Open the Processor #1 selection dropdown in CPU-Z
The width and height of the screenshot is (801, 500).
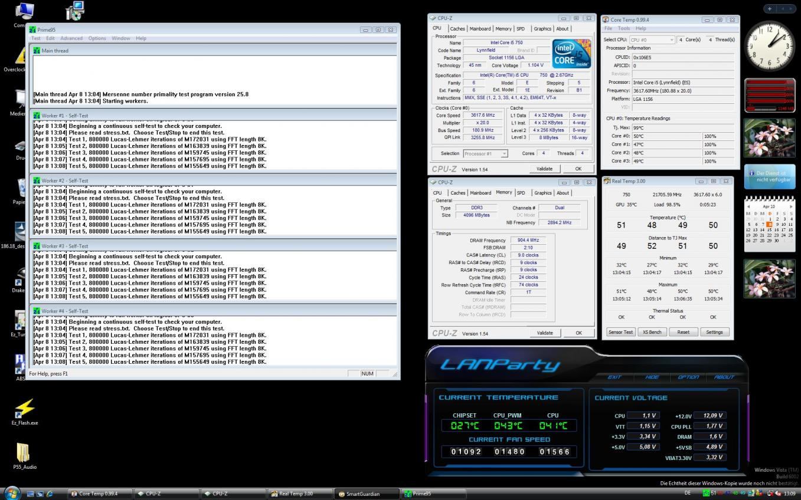click(x=485, y=153)
